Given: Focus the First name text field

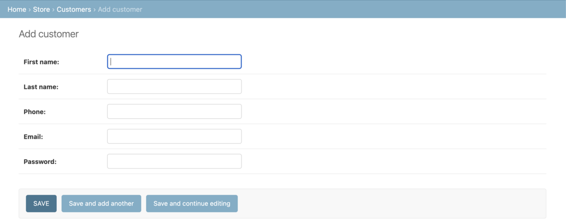Looking at the screenshot, I should [x=174, y=62].
